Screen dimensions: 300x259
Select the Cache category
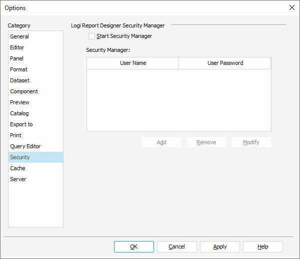[x=17, y=168]
